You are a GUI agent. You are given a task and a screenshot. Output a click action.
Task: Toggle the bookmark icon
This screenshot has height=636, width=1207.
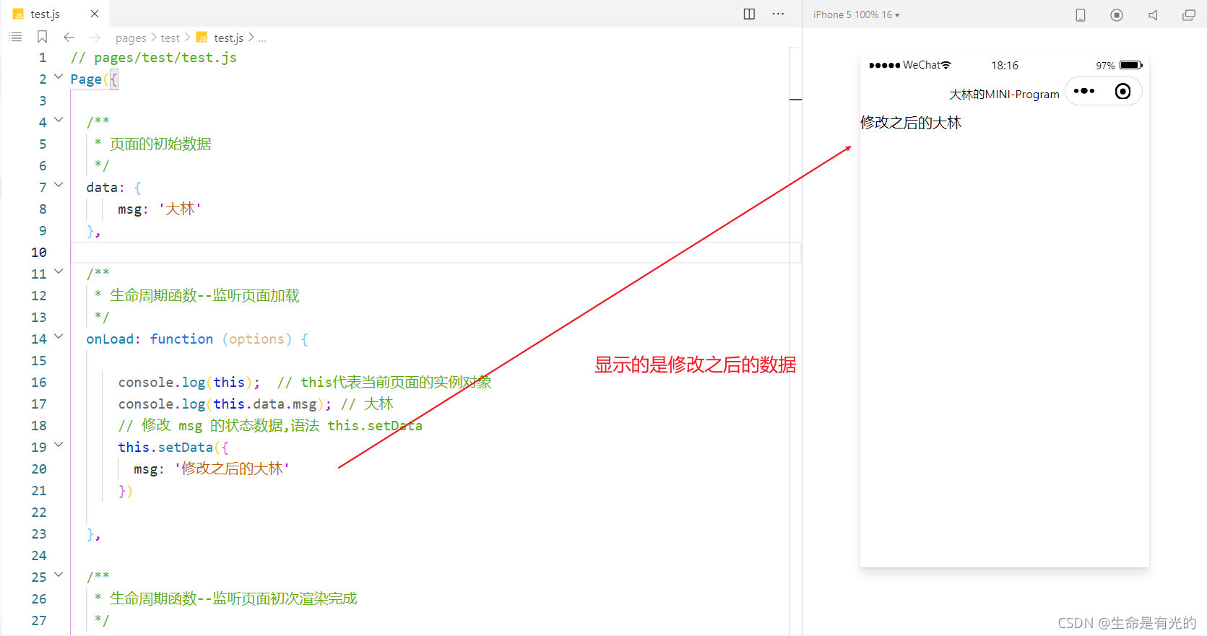point(42,37)
